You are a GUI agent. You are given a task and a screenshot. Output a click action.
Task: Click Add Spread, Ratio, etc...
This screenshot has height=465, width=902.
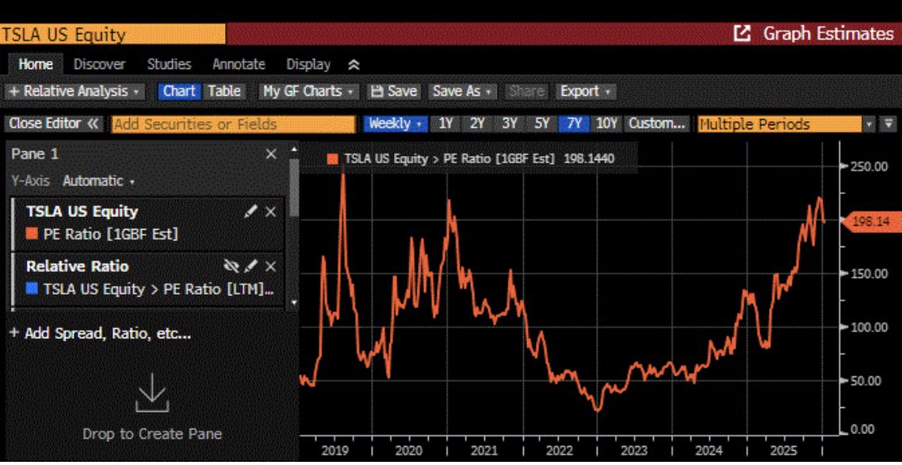[100, 334]
